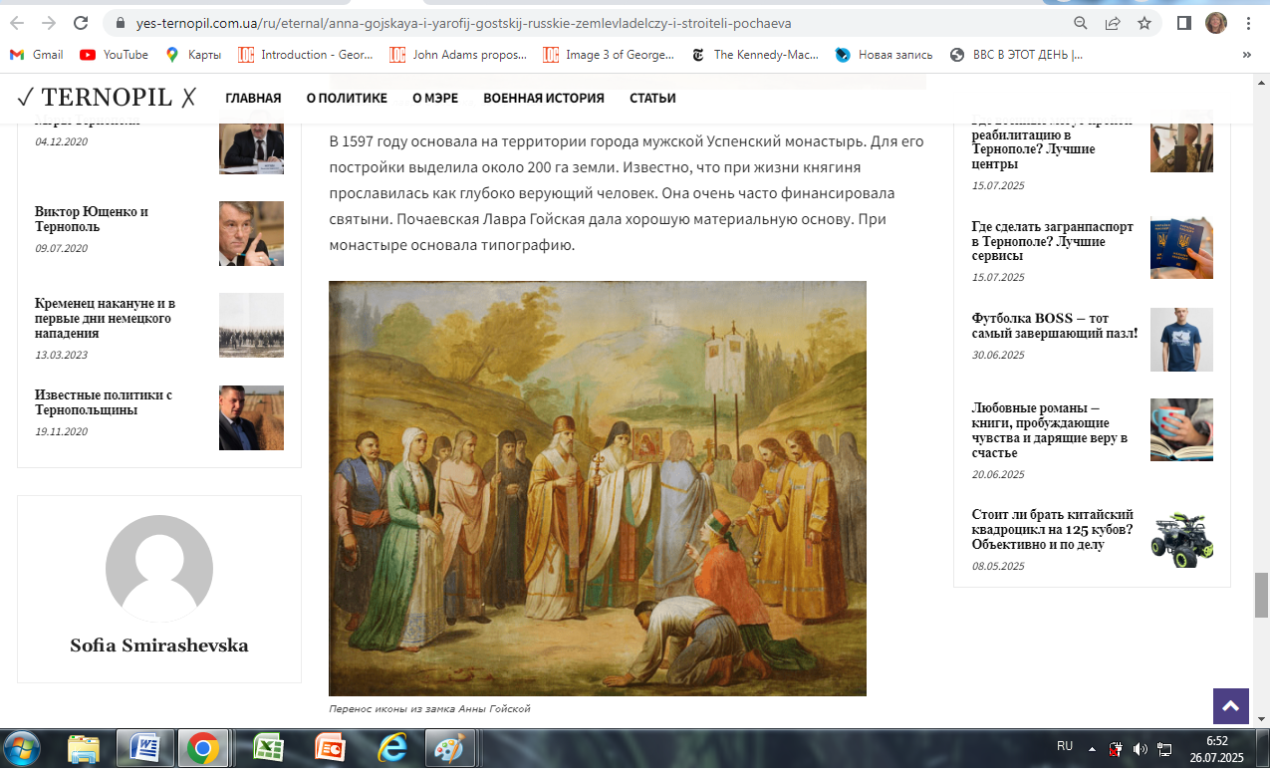Image resolution: width=1270 pixels, height=776 pixels.
Task: Click the passport article thumbnail
Action: 1181,247
